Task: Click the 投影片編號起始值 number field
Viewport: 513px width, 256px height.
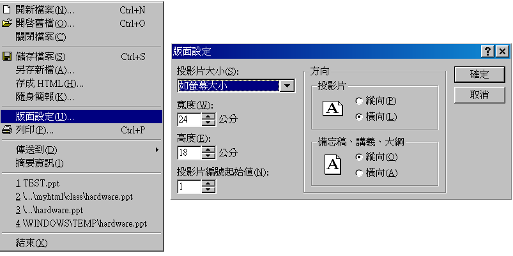Action: coord(190,186)
